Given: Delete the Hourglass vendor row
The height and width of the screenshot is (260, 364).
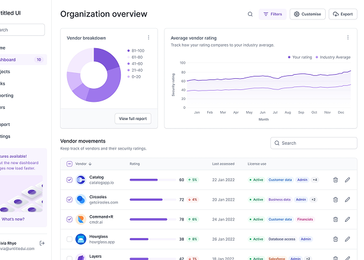Looking at the screenshot, I should coord(336,239).
